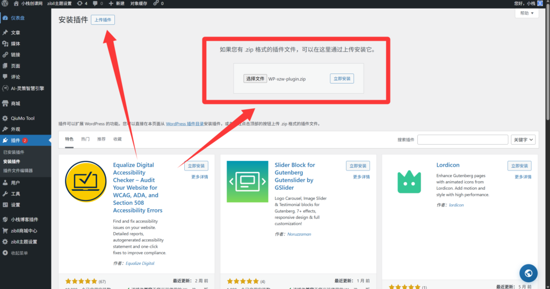Screen dimensions: 550x289
Task: Click the zibll主题设置 gear icon in sidebar
Action: (x=5, y=242)
